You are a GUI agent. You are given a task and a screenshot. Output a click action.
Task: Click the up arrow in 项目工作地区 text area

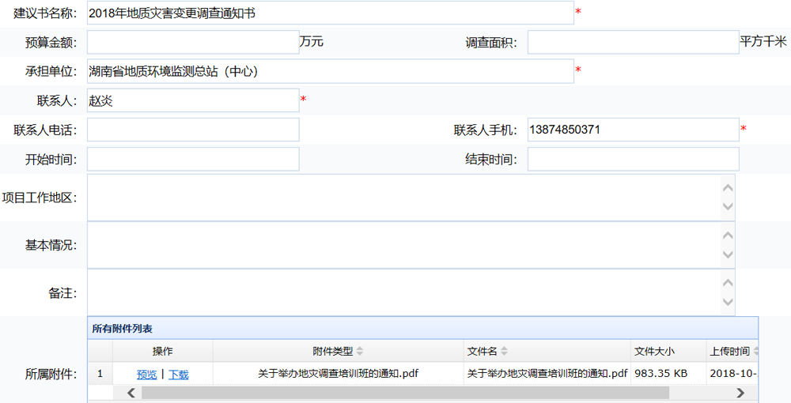pyautogui.click(x=728, y=188)
